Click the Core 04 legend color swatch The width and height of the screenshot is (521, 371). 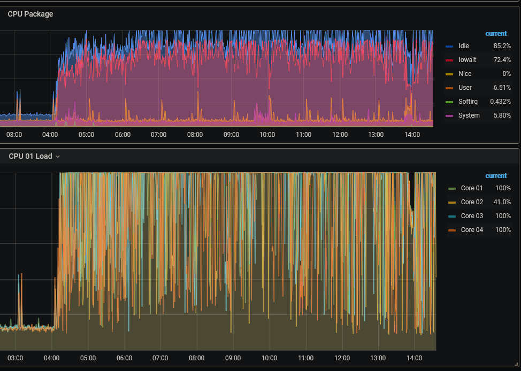coord(452,230)
